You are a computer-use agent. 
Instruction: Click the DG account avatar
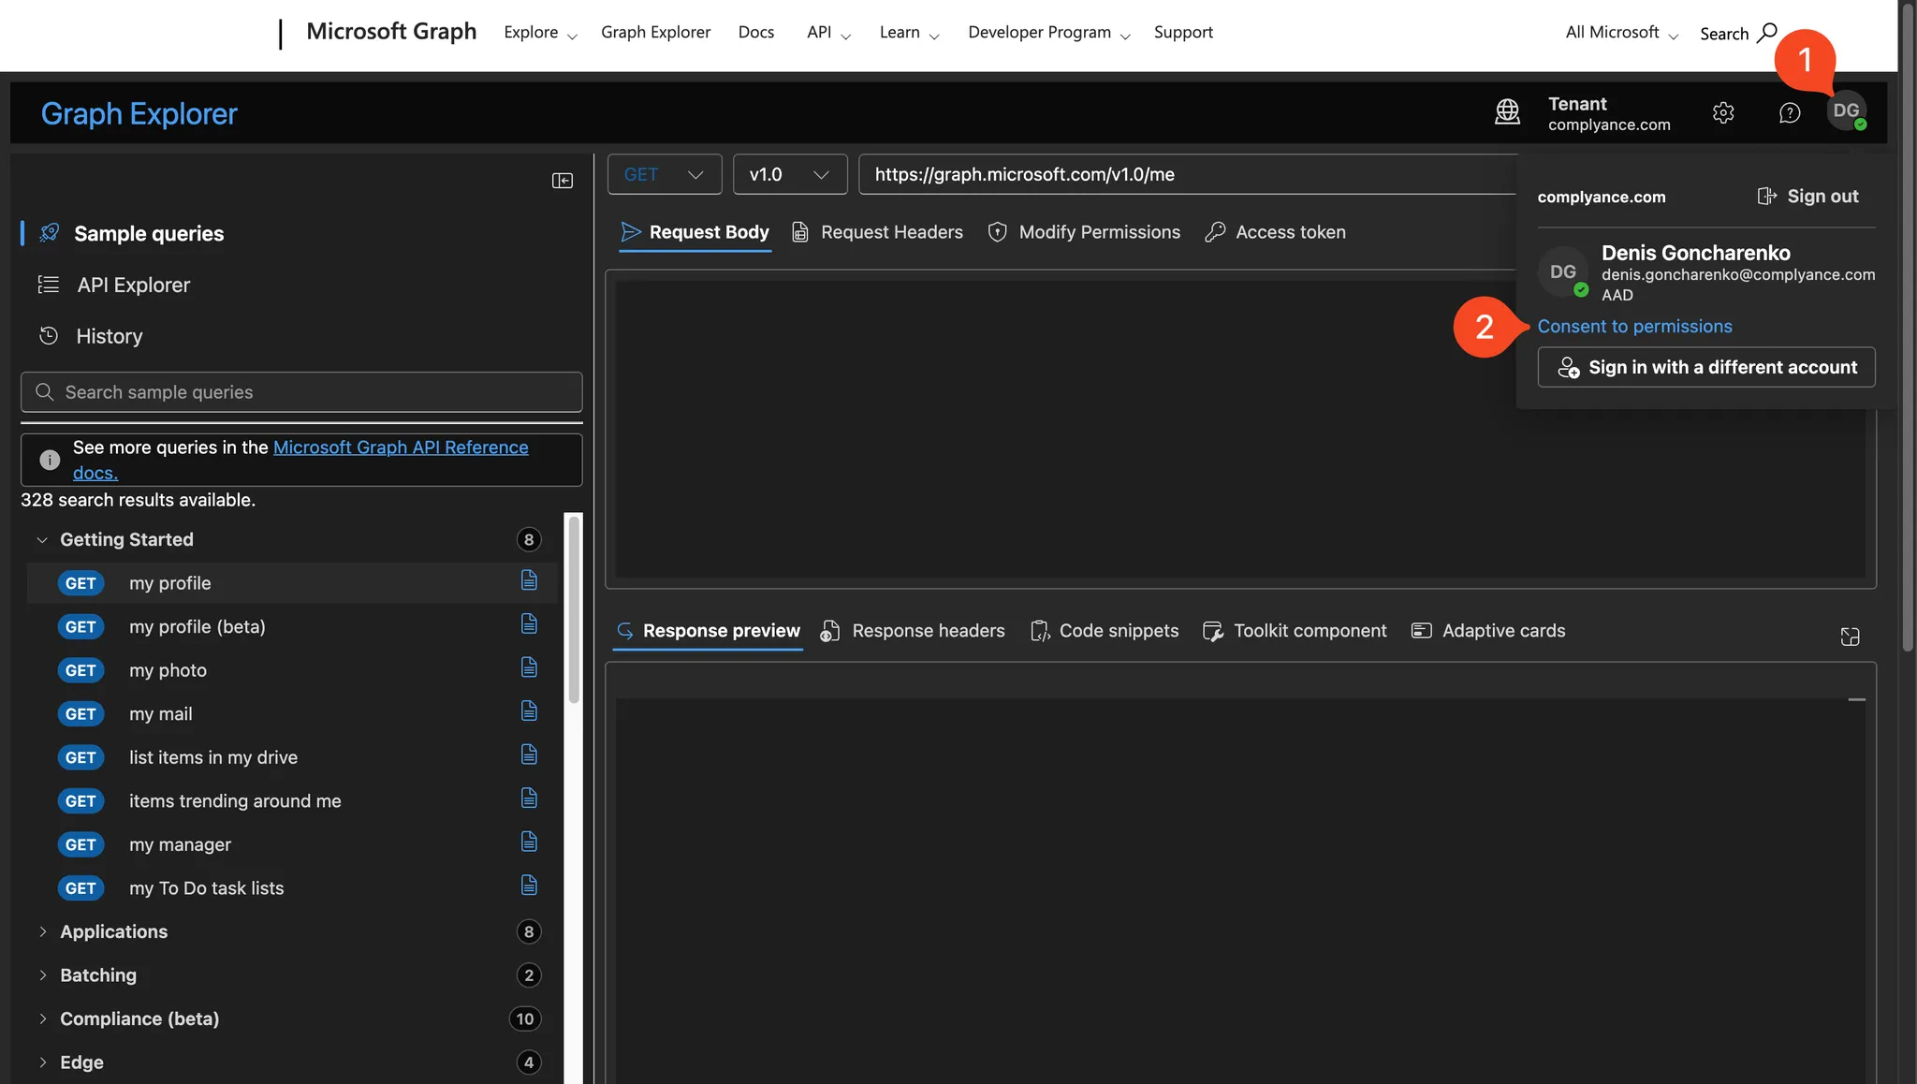pos(1848,111)
